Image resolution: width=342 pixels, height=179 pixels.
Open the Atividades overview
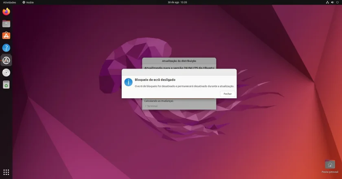10,2
